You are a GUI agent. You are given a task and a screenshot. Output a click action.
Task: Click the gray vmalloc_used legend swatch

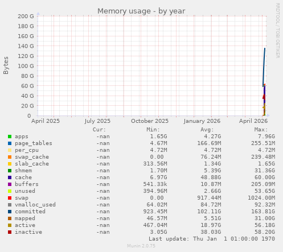coord(10,205)
